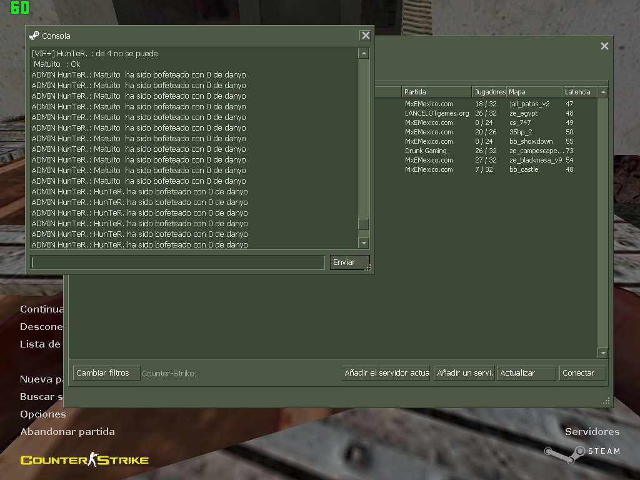The height and width of the screenshot is (480, 640).
Task: Click Abandonar partida in main menu
Action: (67, 432)
